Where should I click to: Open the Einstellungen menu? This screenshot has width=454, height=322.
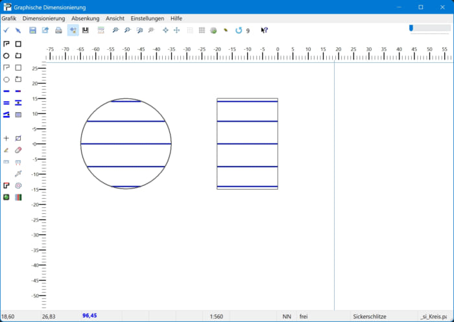(148, 19)
